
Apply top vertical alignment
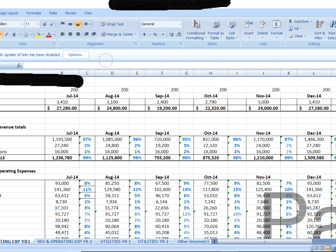pyautogui.click(x=62, y=24)
